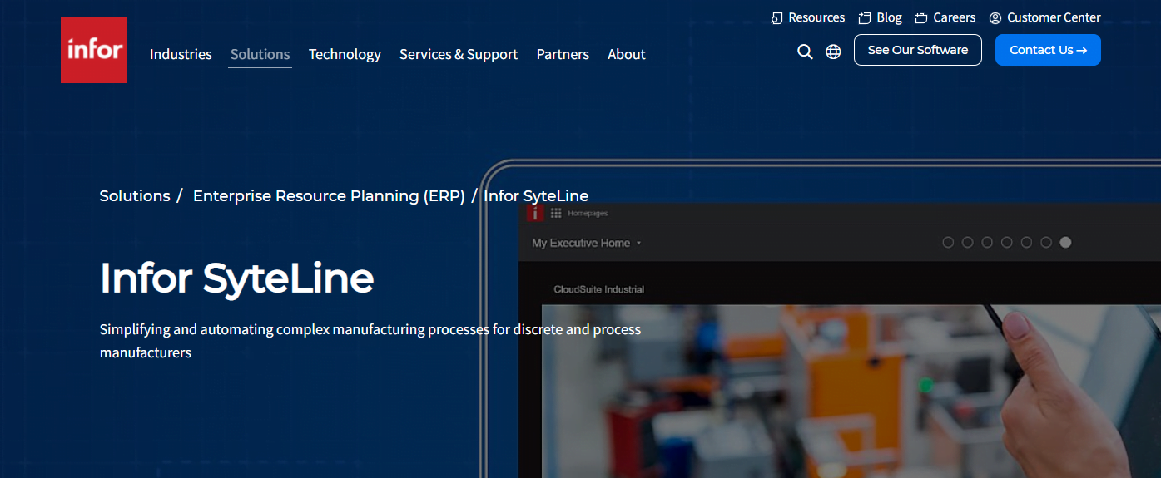Open the Careers link
This screenshot has height=478, width=1161.
point(954,17)
